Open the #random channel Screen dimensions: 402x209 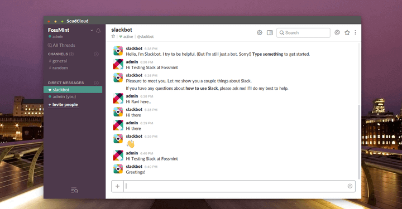59,68
